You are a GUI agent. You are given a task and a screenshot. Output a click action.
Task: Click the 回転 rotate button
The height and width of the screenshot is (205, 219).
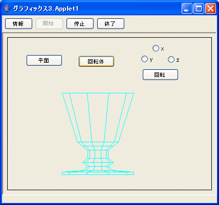pyautogui.click(x=160, y=74)
